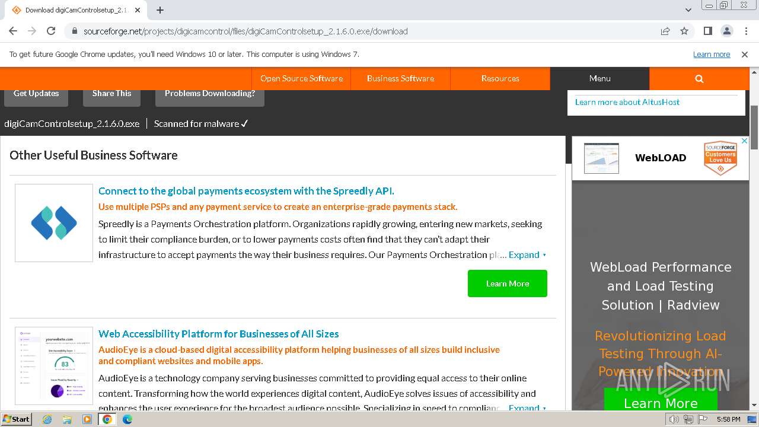Dismiss the Chrome update notification

tap(745, 54)
